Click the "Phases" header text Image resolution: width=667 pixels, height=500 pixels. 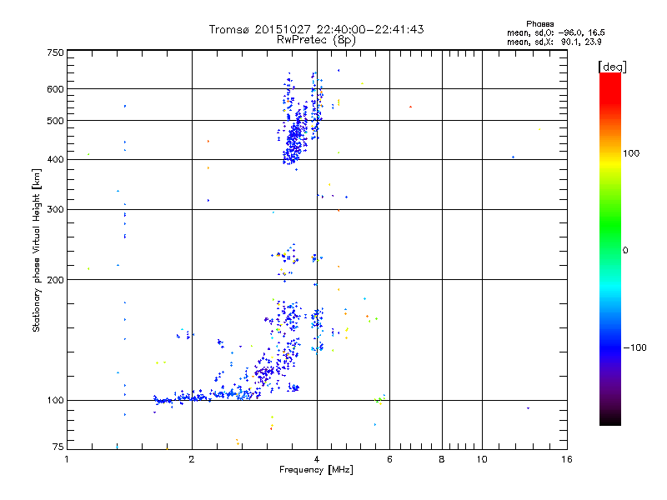[539, 24]
